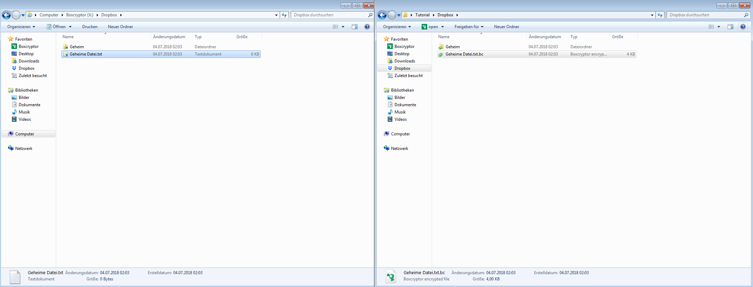Click Boxcryptor icon in right window favorites
The image size is (753, 287).
390,47
